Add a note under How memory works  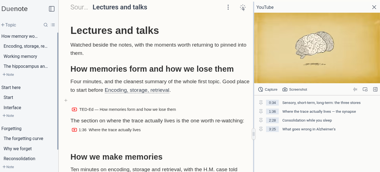(x=8, y=74)
